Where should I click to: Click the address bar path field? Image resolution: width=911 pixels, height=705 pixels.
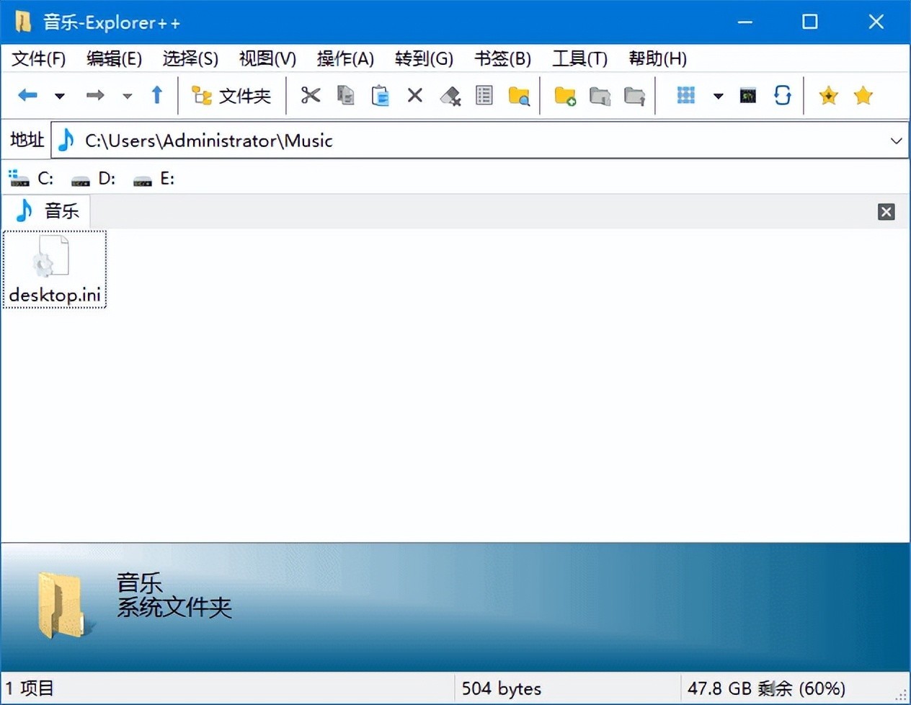480,140
